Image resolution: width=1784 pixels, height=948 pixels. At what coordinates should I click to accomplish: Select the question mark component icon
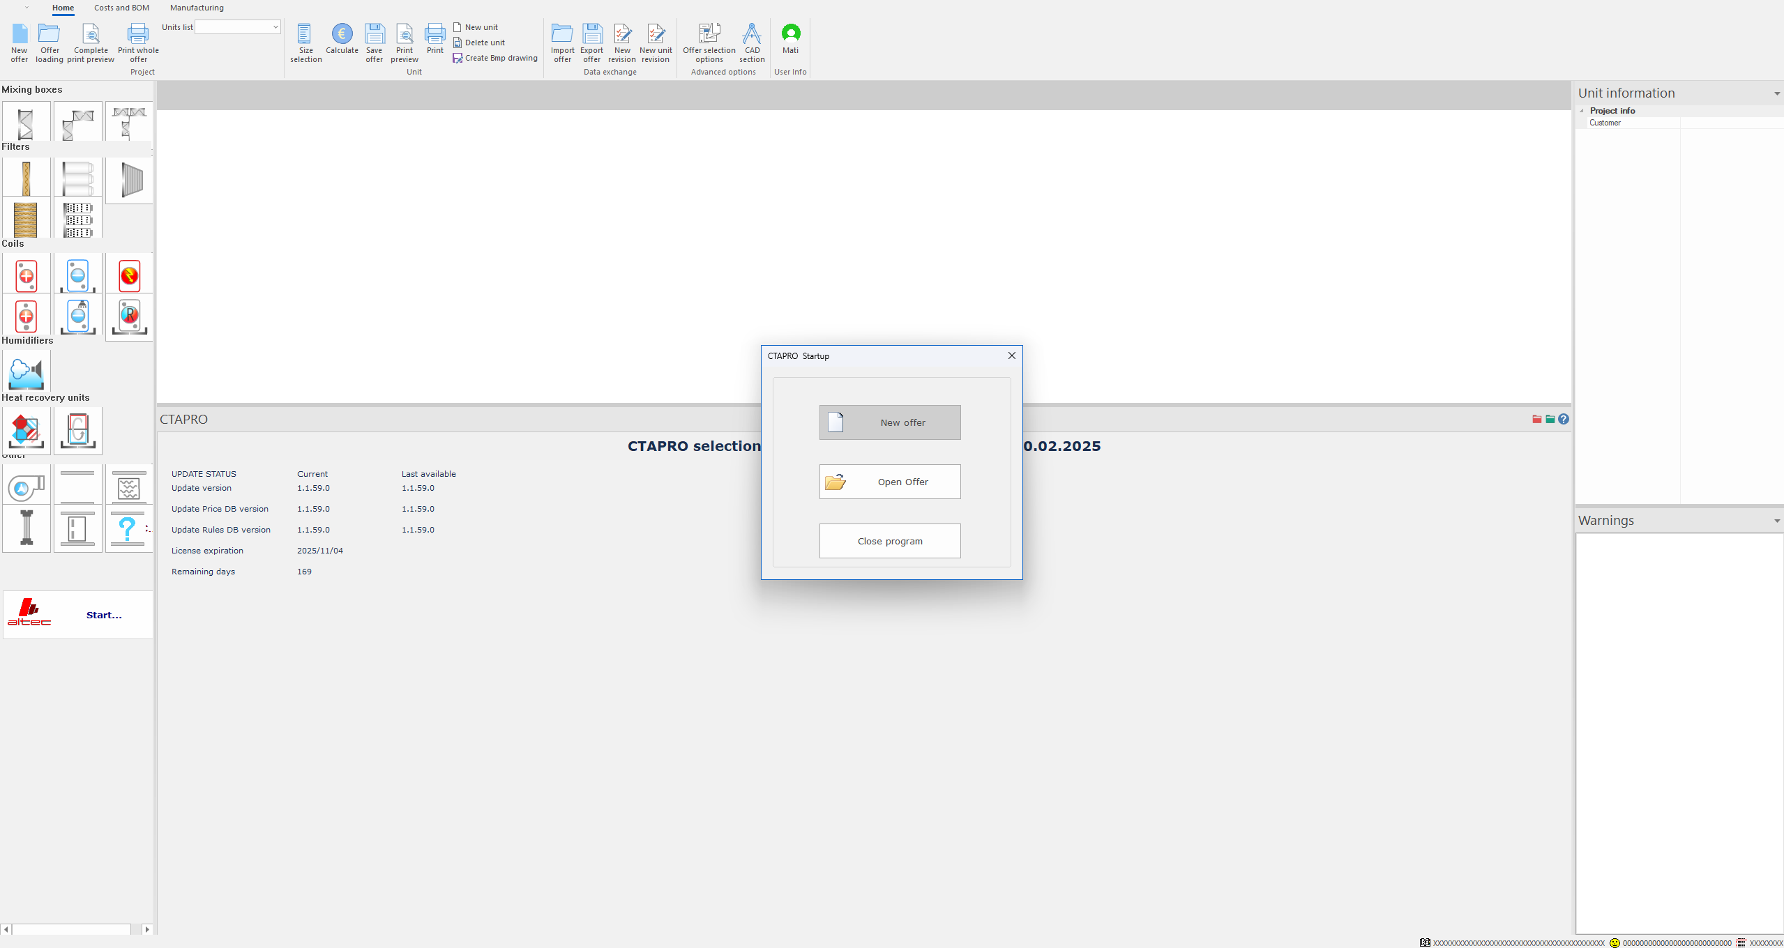coord(129,528)
